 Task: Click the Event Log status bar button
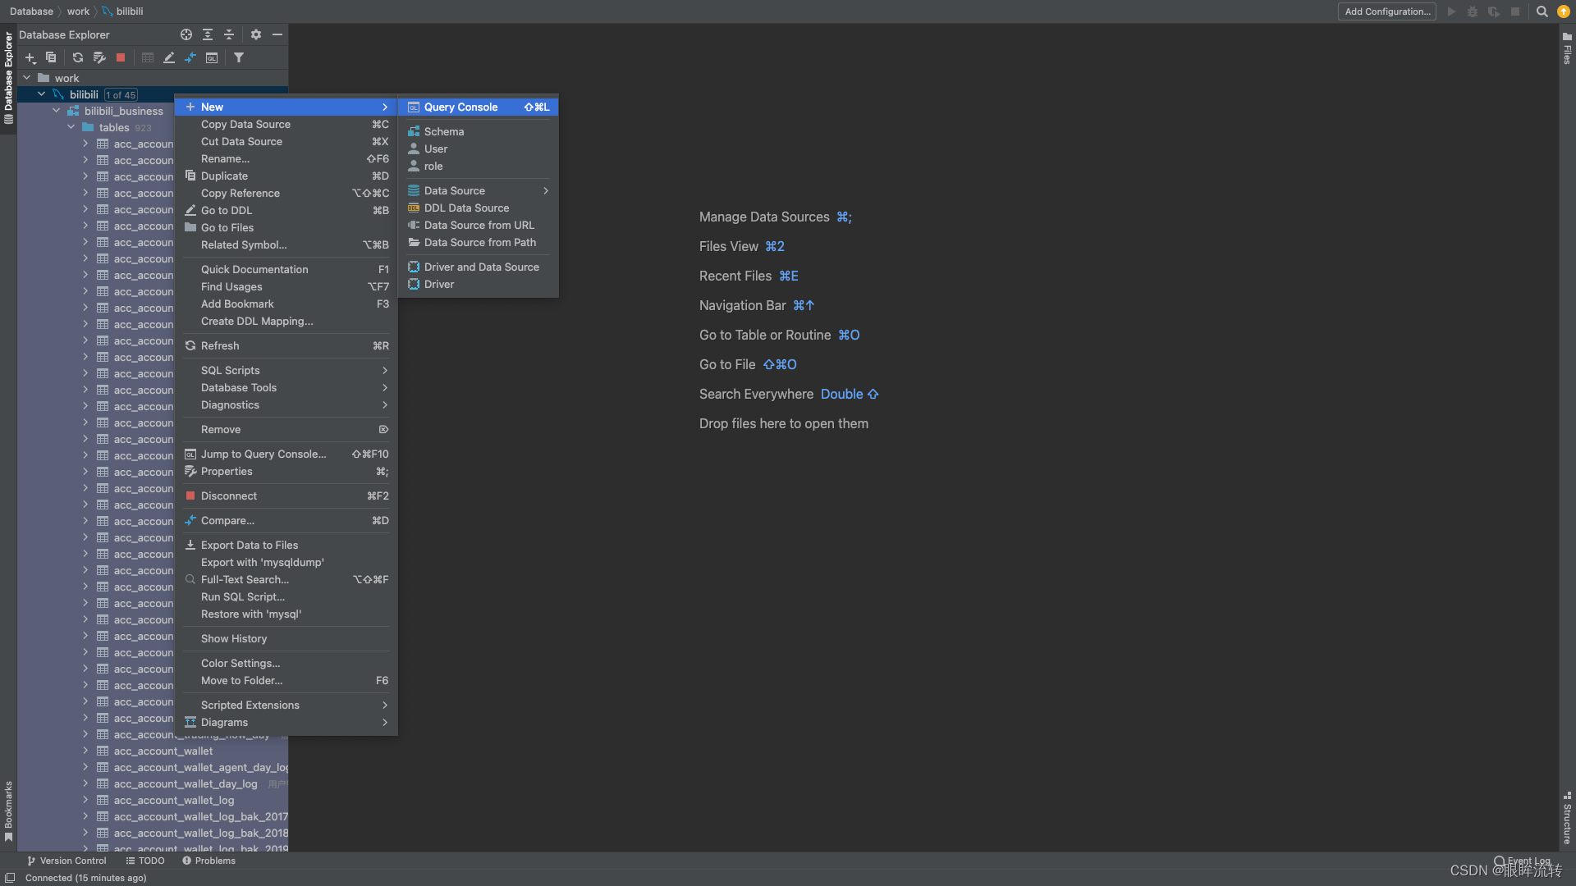[1523, 861]
